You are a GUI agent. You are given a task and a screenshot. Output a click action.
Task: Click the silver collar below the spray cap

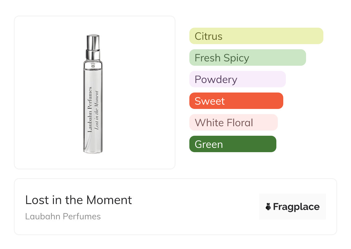pos(93,54)
